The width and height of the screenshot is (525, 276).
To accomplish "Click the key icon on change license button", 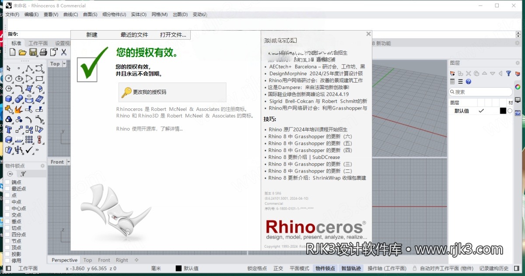I will pos(126,92).
